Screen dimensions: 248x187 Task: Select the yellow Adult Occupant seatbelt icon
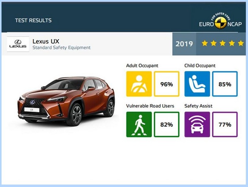[139, 84]
